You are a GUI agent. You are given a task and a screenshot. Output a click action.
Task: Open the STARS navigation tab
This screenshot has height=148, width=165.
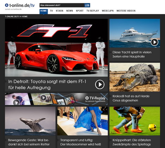pyautogui.click(x=60, y=11)
